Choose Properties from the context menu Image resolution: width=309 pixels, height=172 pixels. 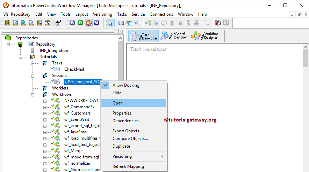coord(134,113)
